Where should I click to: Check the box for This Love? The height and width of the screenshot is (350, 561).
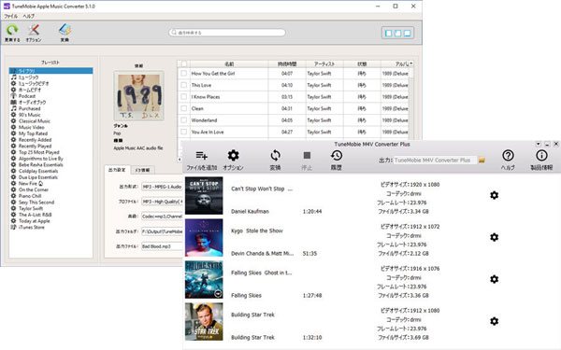coord(184,85)
